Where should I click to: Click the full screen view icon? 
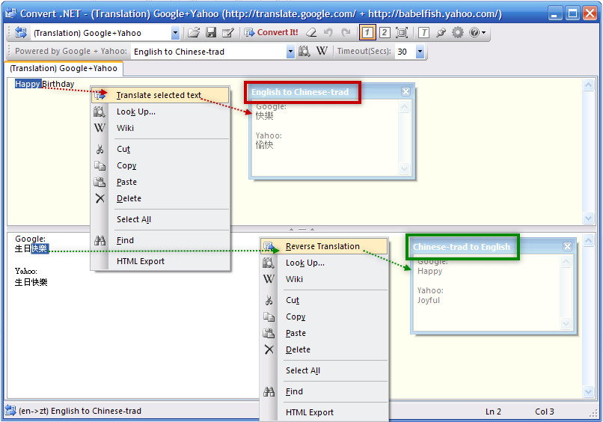[x=402, y=33]
